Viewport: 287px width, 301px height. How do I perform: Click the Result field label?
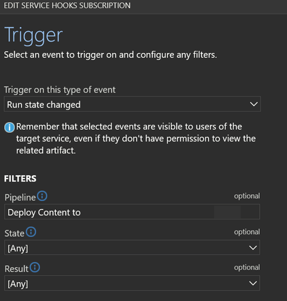click(x=16, y=269)
